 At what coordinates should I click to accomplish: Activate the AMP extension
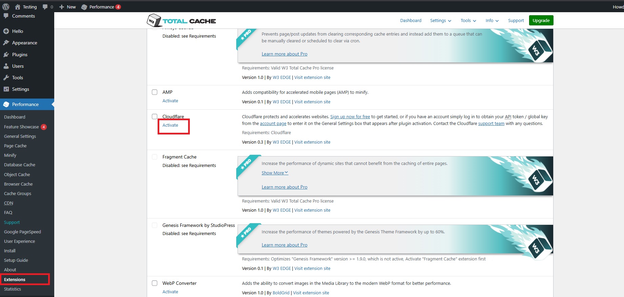tap(170, 101)
